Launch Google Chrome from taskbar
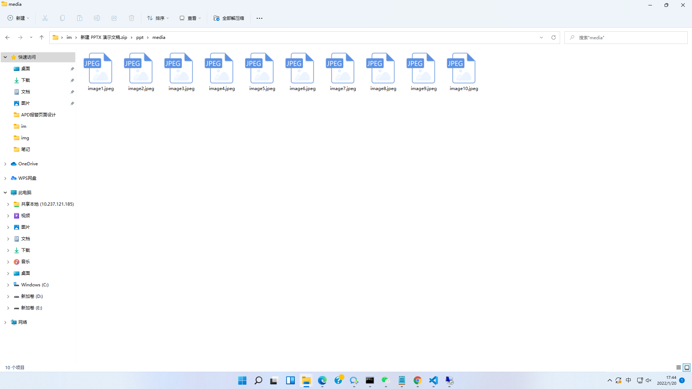This screenshot has height=389, width=692. (x=417, y=380)
